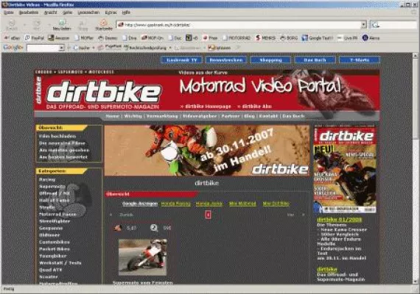
Task: Click Am besten bewertet in the Übersicht panel
Action: pos(63,157)
